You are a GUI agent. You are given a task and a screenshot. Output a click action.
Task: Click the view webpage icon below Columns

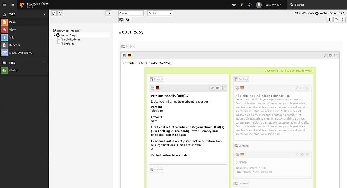point(121,19)
